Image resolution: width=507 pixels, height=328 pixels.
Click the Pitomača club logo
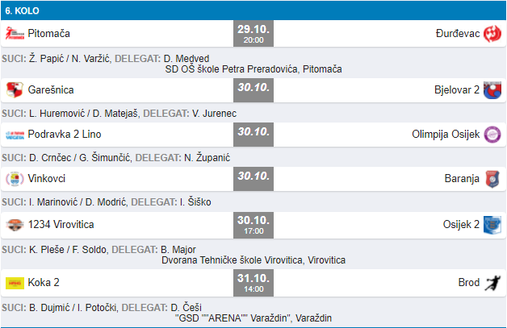15,34
